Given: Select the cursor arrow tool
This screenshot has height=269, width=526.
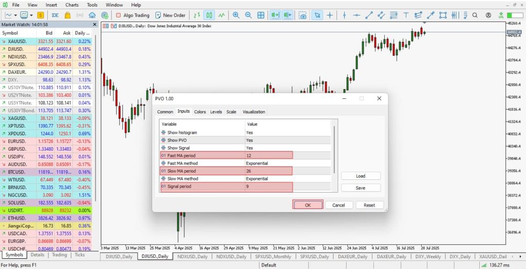Looking at the screenshot, I should tap(317, 15).
